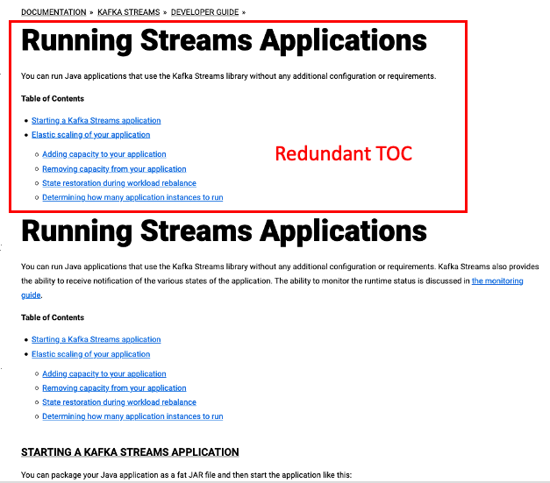The image size is (550, 483).
Task: Click the first 'Table of Contents' label
Action: point(53,99)
